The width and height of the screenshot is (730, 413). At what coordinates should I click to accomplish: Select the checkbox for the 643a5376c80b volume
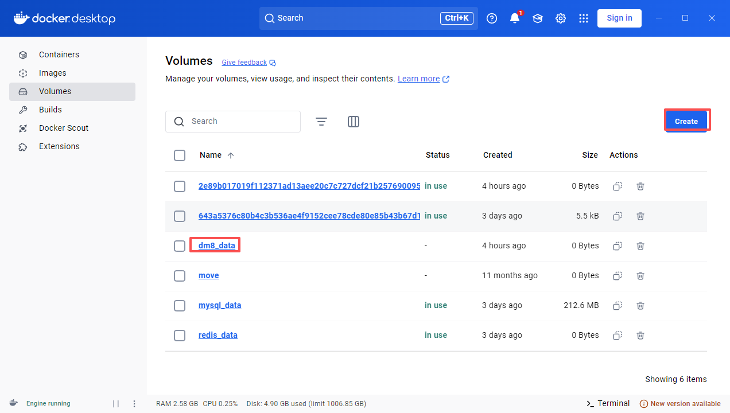click(x=180, y=216)
